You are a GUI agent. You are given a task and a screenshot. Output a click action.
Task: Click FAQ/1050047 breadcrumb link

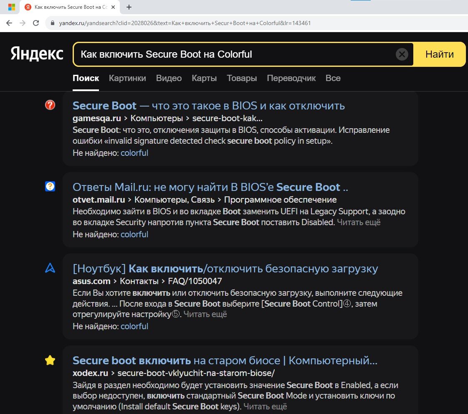[195, 281]
